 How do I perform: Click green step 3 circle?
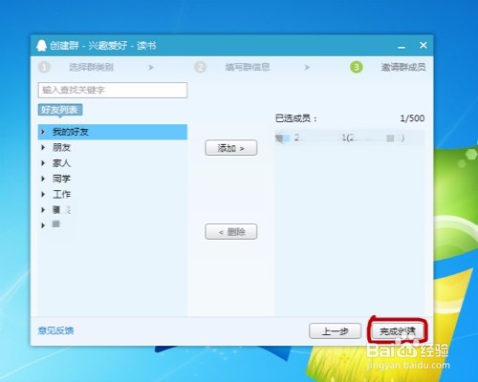357,67
